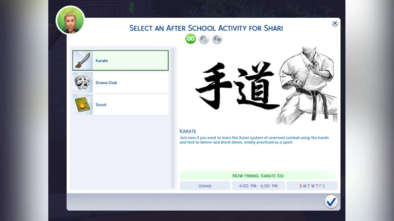Toggle the part-time clock filter icon
Screen dimensions: 394x221
tap(204, 39)
